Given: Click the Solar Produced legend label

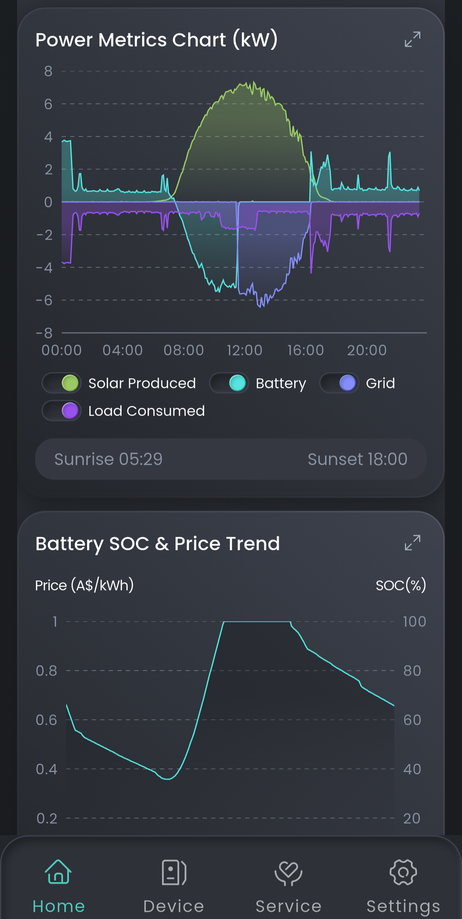Looking at the screenshot, I should [x=142, y=383].
